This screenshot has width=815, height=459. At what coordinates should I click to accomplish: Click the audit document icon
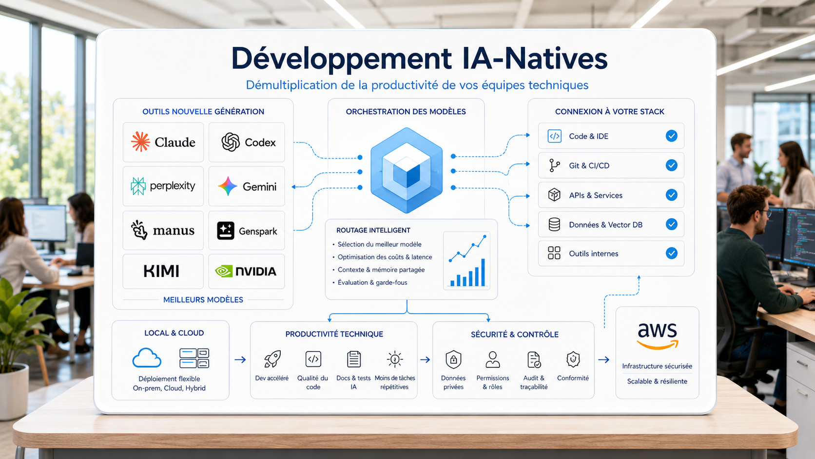tap(534, 359)
